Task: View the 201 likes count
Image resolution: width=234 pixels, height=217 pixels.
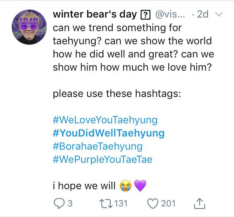Action: (168, 203)
